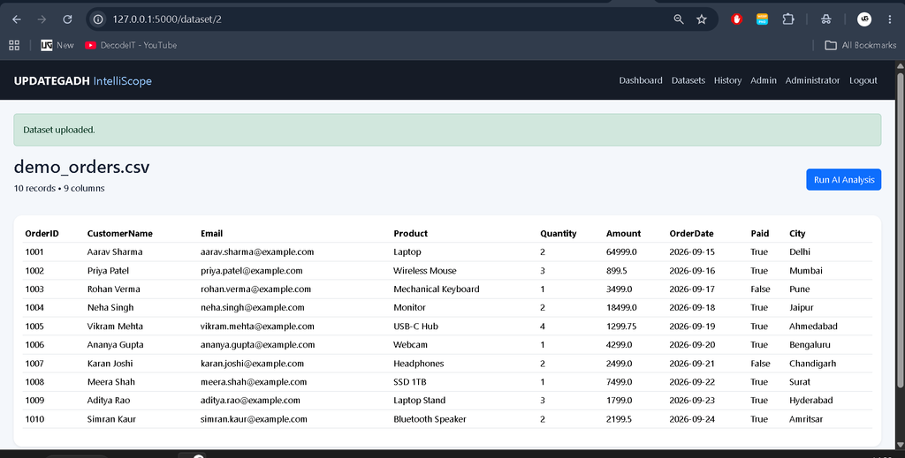Click the CustomerName column header
Image resolution: width=905 pixels, height=458 pixels.
[x=119, y=233]
